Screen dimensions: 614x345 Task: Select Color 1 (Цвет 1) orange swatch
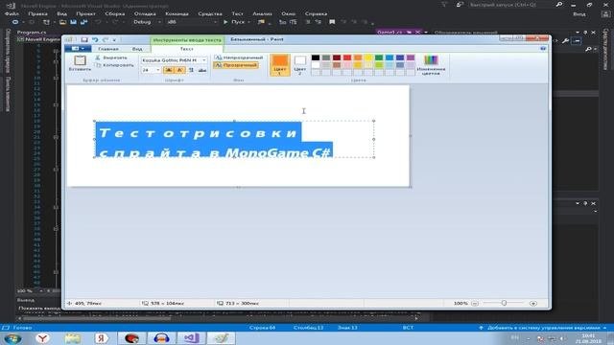(x=280, y=65)
